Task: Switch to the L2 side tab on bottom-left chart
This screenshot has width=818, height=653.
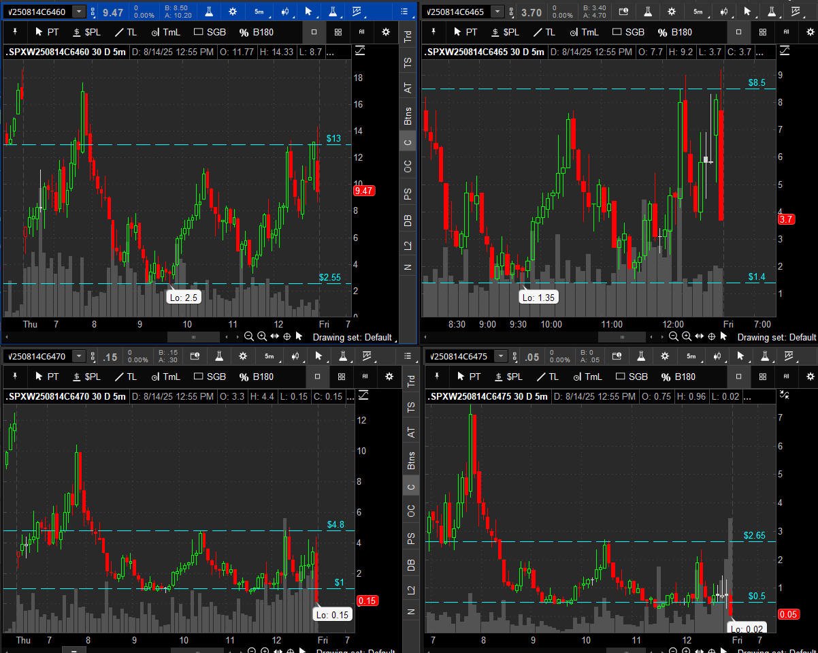Action: [x=410, y=590]
